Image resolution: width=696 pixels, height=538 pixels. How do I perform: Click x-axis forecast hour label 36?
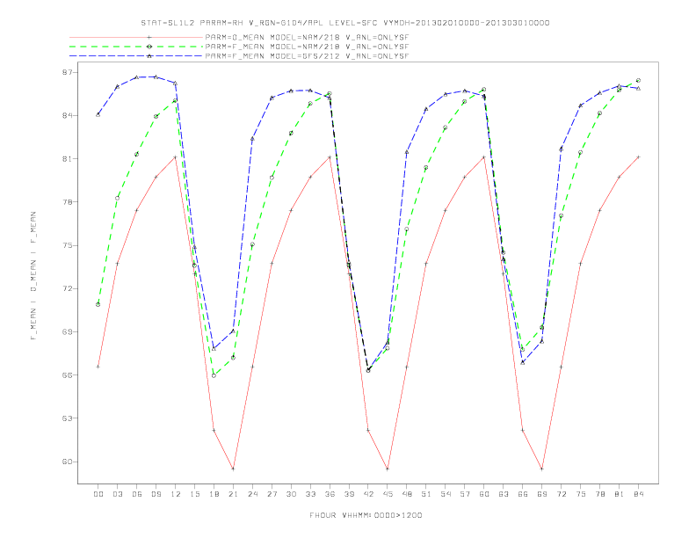point(330,494)
